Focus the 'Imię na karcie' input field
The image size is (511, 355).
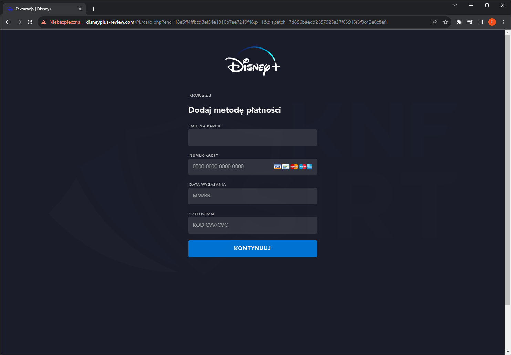pos(252,138)
